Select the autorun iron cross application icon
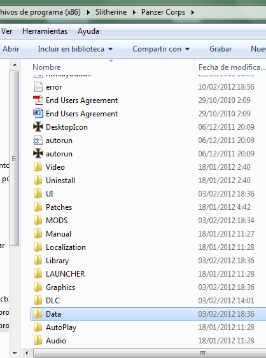Viewport: 266px width, 358px height. 38,154
